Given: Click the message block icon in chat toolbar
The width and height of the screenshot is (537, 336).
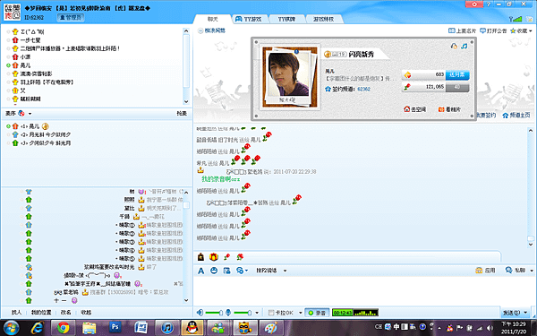Looking at the screenshot, I should pyautogui.click(x=240, y=271).
